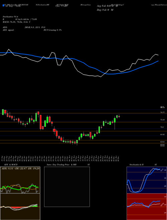Click the 68.92 price axis label
This screenshot has height=220, width=167.
tap(163, 134)
